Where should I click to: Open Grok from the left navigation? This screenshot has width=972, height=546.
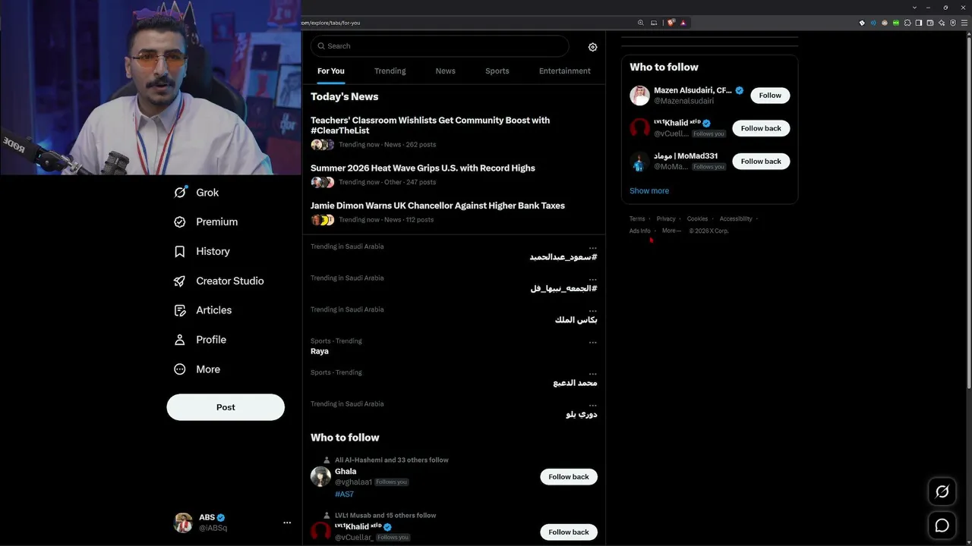click(x=197, y=193)
